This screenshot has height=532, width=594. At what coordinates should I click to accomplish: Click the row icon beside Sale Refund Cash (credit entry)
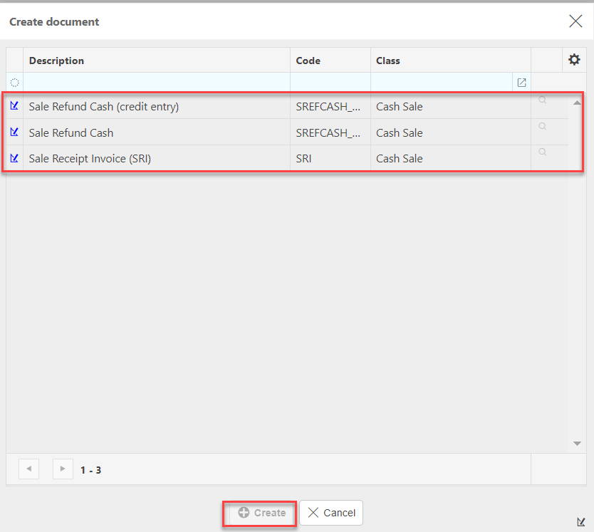14,106
